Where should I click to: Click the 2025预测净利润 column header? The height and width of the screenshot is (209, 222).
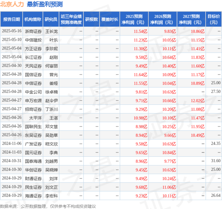(x=134, y=19)
